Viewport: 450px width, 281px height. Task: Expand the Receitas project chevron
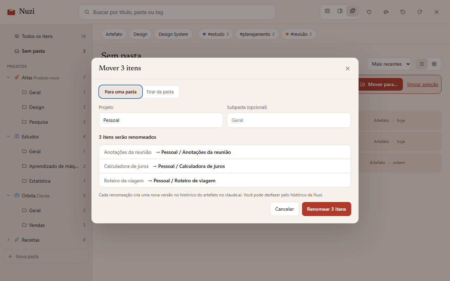pyautogui.click(x=8, y=240)
